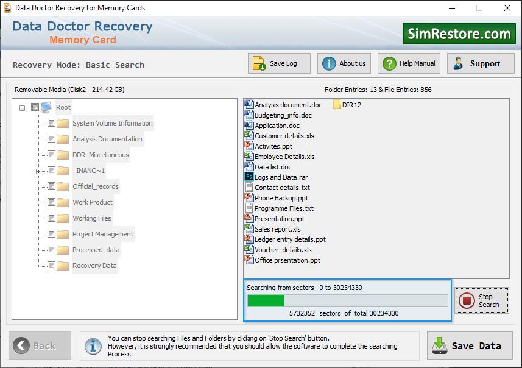Tick the DDR_Miscellaneous checkbox
Viewport: 522px width, 368px height.
[x=51, y=155]
